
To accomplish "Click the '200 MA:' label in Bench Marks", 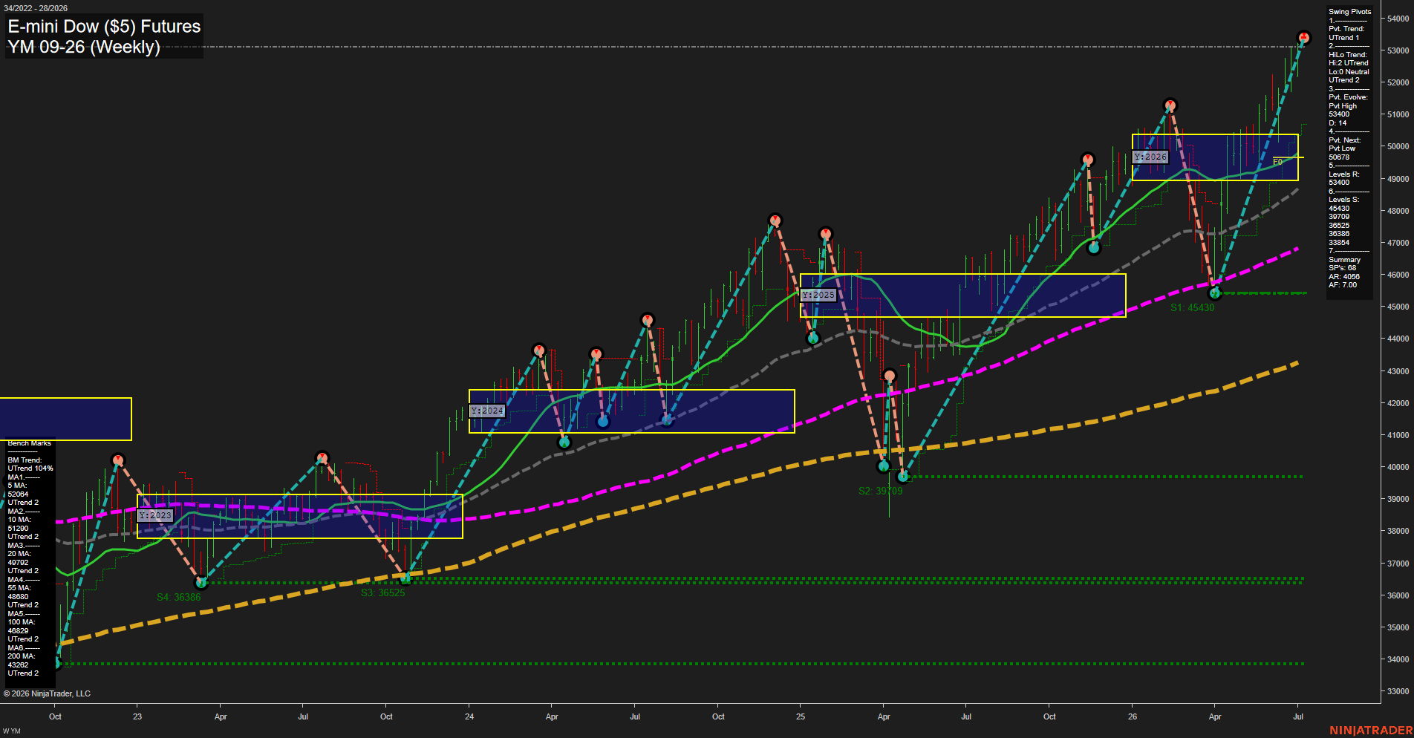I will pos(21,656).
